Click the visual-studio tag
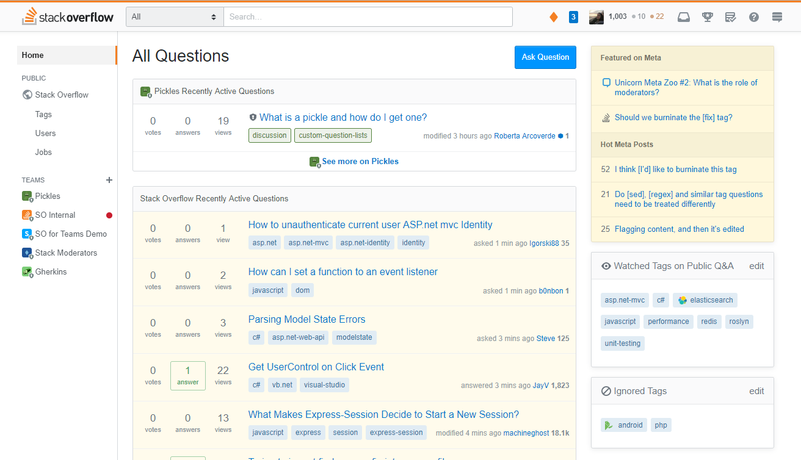 (x=325, y=385)
